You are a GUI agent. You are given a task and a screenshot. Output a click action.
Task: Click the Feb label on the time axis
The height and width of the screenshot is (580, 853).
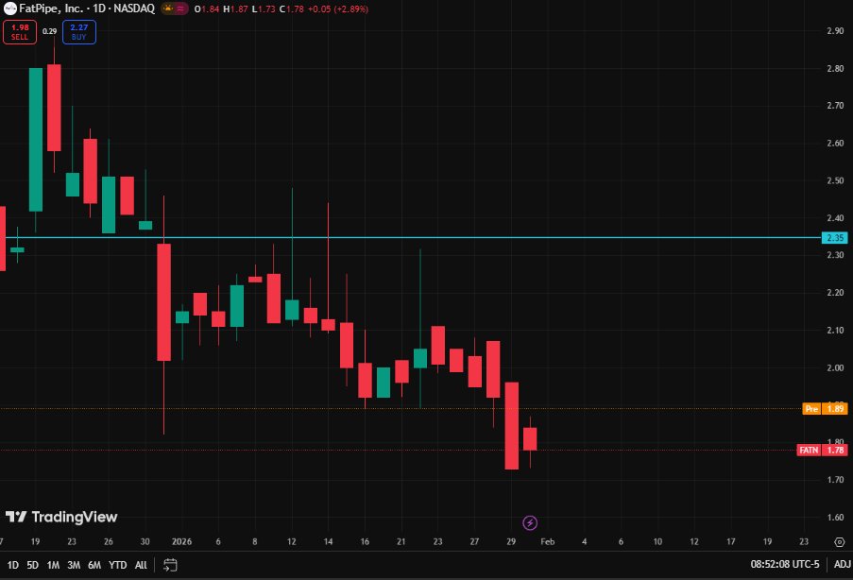coord(548,542)
